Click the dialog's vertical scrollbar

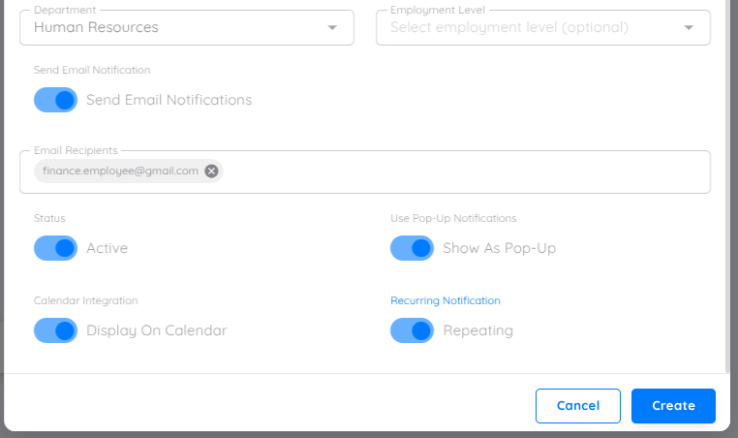pos(727,184)
